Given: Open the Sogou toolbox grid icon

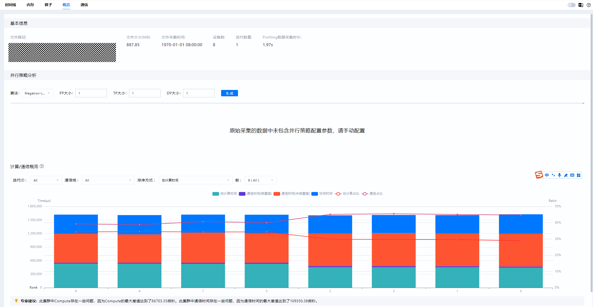Looking at the screenshot, I should 578,175.
